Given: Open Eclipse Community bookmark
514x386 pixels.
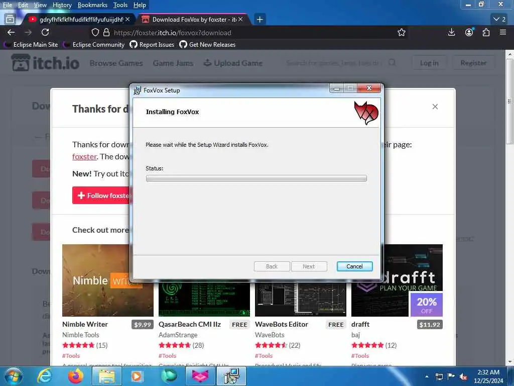Looking at the screenshot, I should [x=94, y=45].
